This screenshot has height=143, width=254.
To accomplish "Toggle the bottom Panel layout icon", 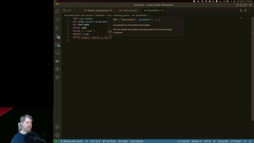I will [241, 5].
